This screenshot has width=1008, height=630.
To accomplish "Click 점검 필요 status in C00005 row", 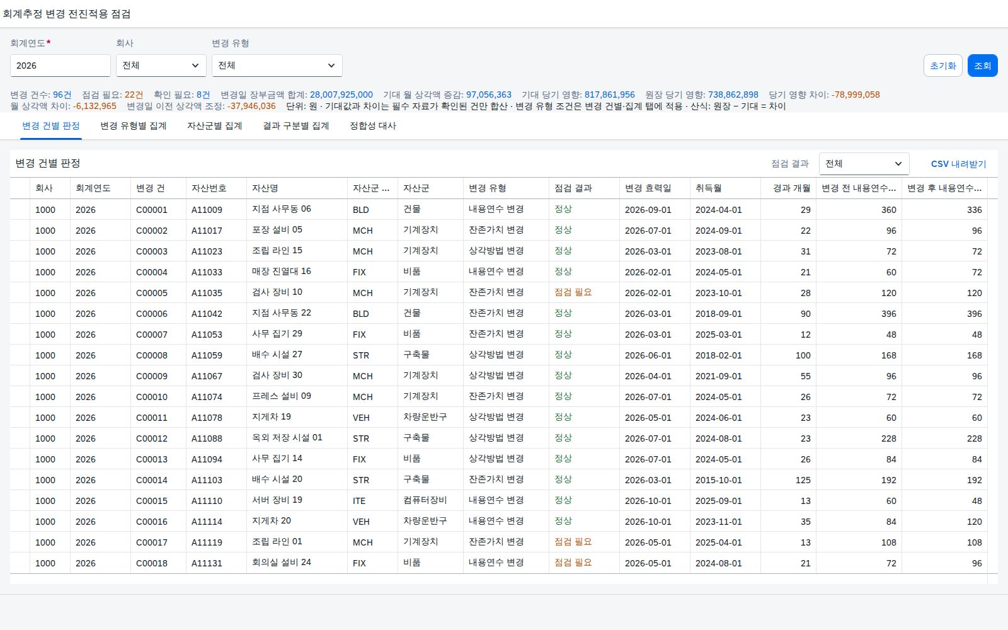I will (x=573, y=292).
